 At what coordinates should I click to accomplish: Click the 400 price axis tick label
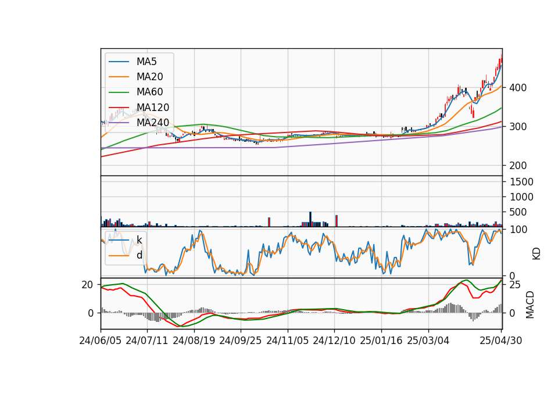(x=518, y=88)
